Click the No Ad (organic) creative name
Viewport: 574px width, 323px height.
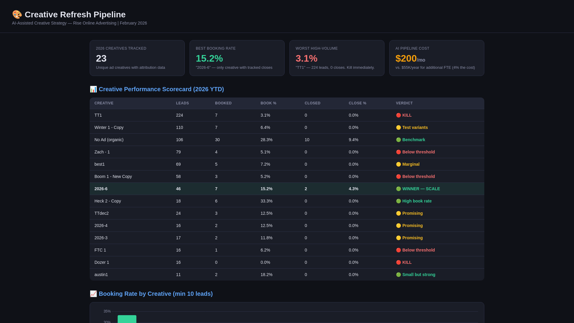pyautogui.click(x=109, y=140)
